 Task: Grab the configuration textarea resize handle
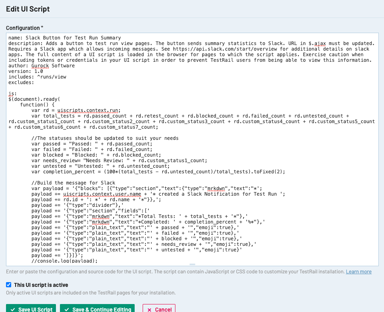click(x=192, y=264)
